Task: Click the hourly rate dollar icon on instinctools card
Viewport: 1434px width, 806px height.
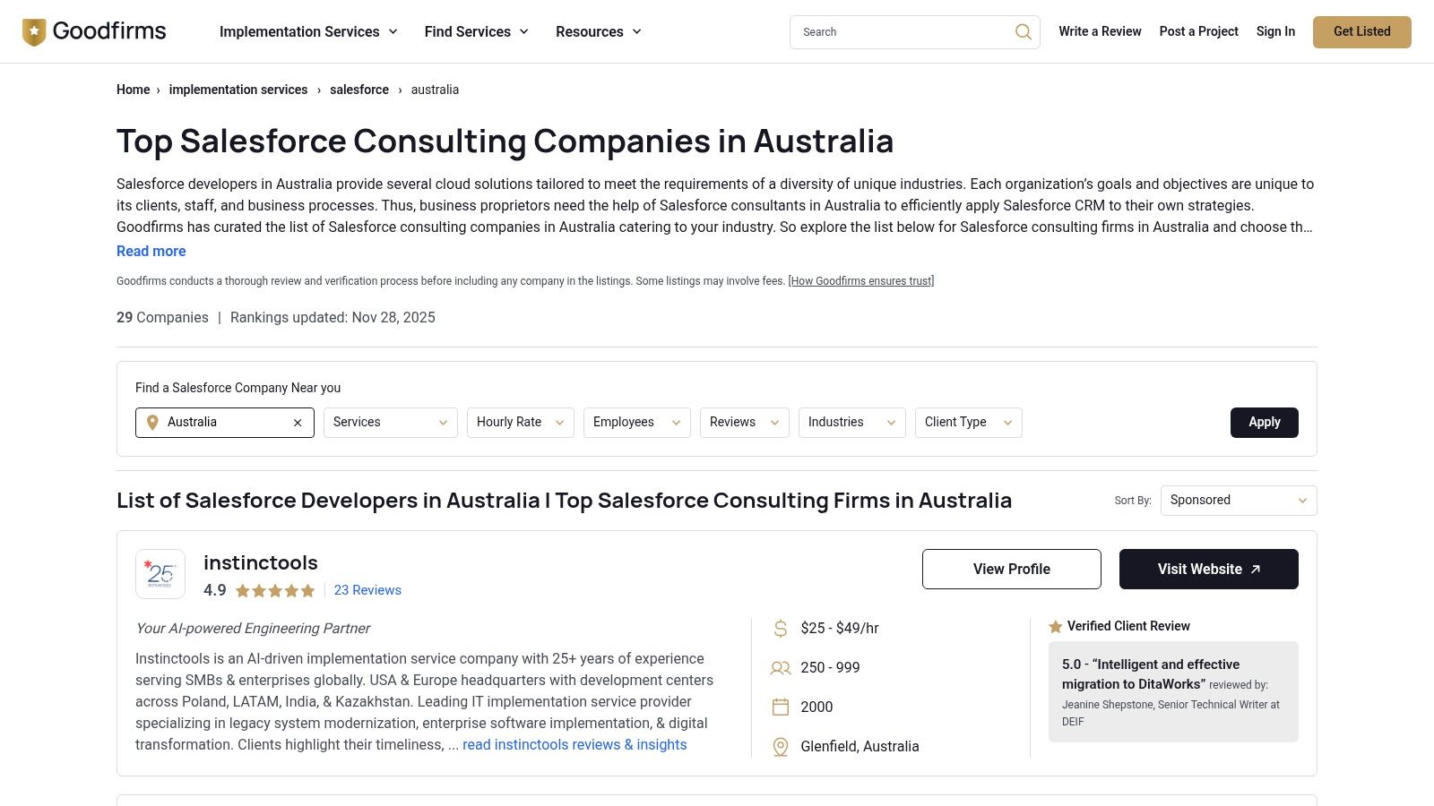Action: [x=779, y=628]
